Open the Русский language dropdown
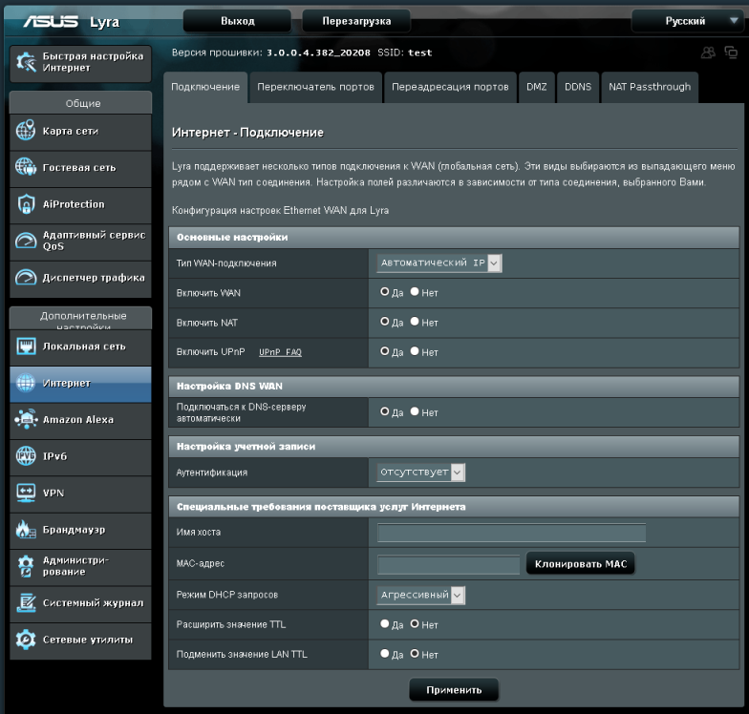 pyautogui.click(x=688, y=21)
